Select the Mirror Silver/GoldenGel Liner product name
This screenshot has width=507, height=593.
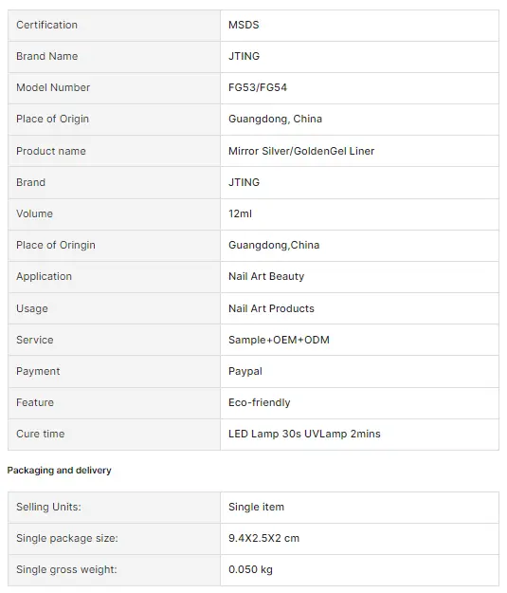point(301,151)
